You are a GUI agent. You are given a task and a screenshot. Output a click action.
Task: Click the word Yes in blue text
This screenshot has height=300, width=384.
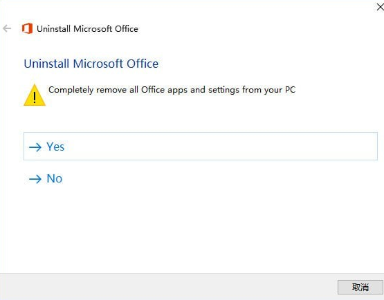55,147
